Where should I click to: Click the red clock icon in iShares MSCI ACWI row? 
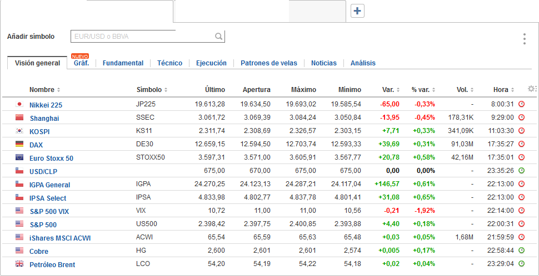pyautogui.click(x=521, y=237)
